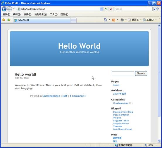Open the 工具(O) command bar button
The height and width of the screenshot is (148, 162).
pyautogui.click(x=149, y=20)
